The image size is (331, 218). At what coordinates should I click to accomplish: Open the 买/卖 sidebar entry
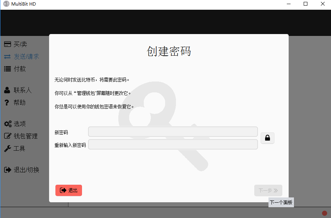[x=20, y=44]
